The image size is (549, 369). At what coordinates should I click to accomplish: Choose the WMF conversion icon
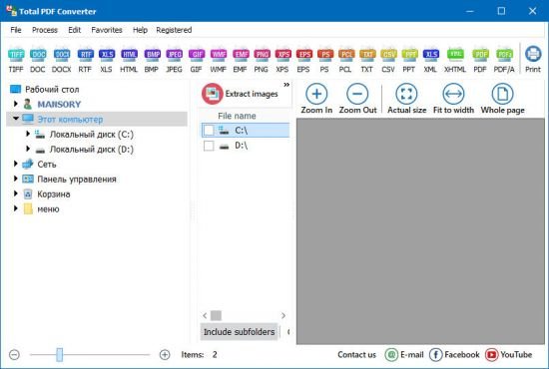[219, 60]
